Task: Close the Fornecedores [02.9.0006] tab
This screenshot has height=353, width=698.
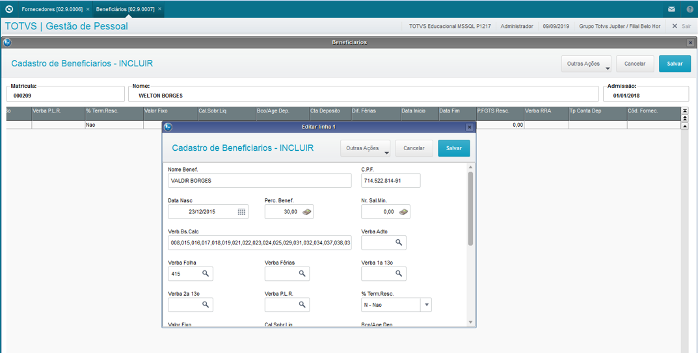Action: pyautogui.click(x=88, y=9)
